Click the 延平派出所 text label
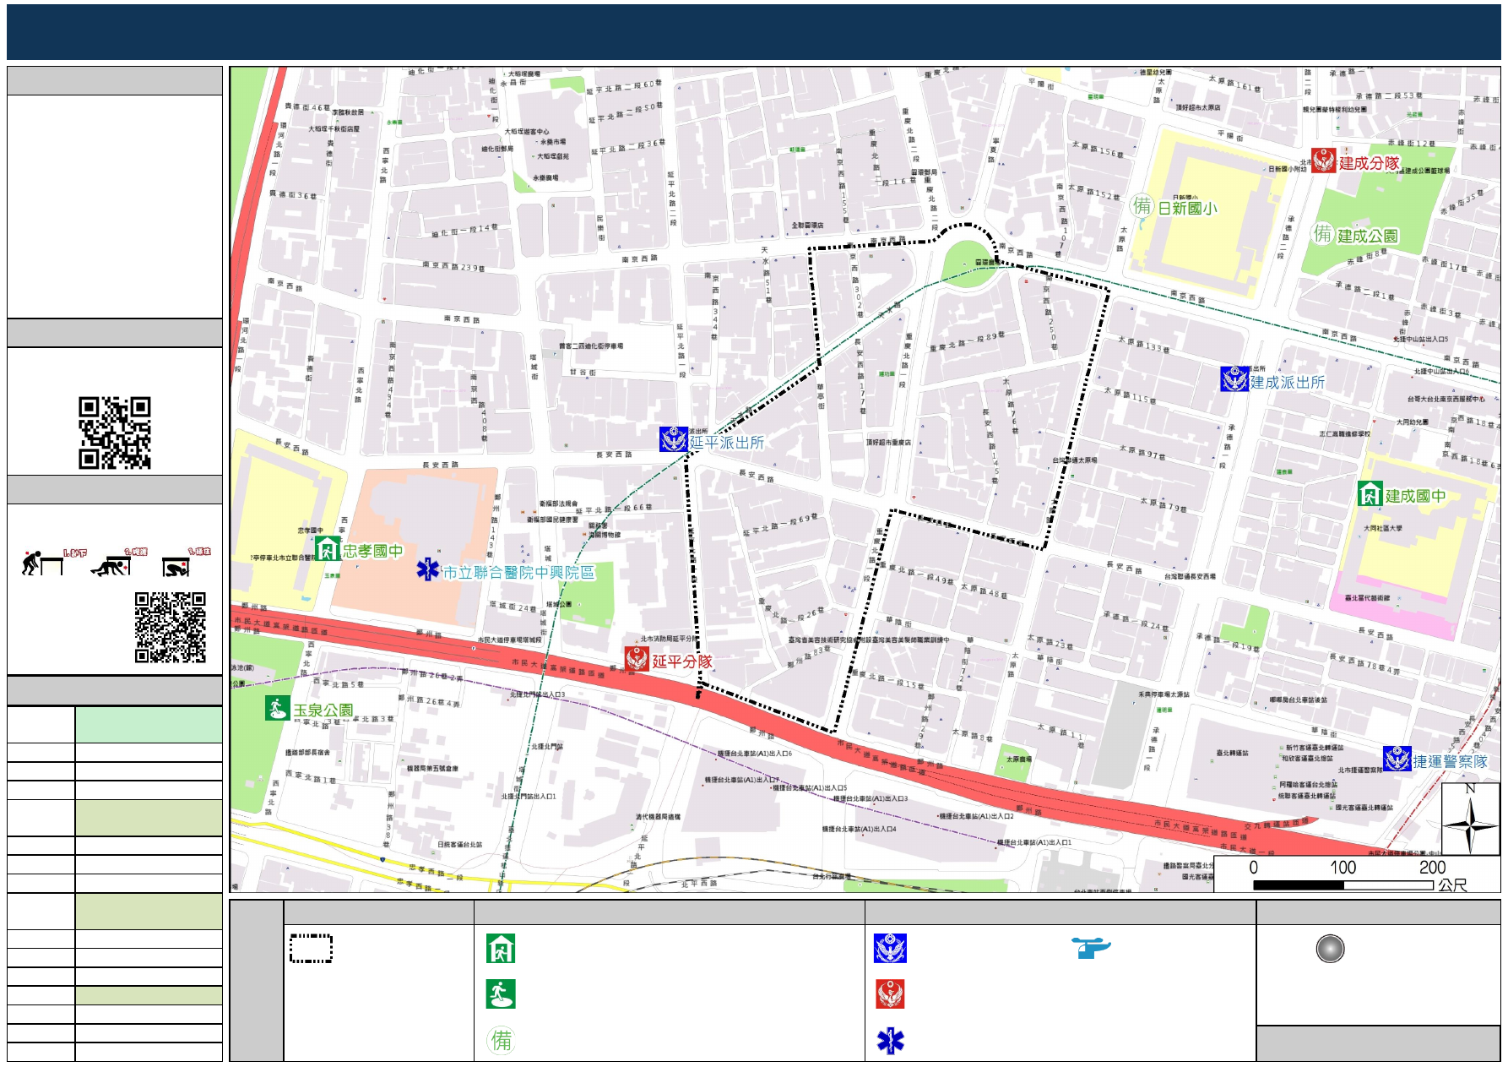Viewport: 1508px width, 1067px height. click(x=726, y=442)
